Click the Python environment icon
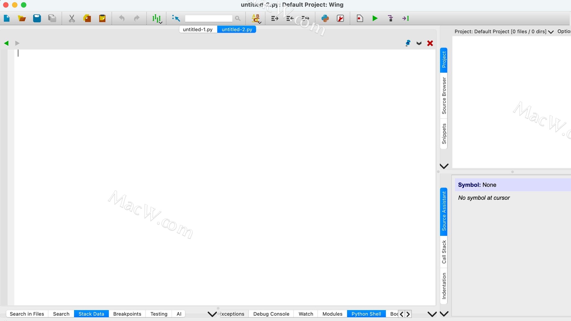 (x=325, y=18)
